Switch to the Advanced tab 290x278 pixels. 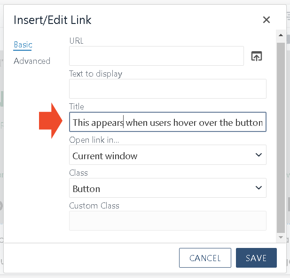click(x=32, y=61)
